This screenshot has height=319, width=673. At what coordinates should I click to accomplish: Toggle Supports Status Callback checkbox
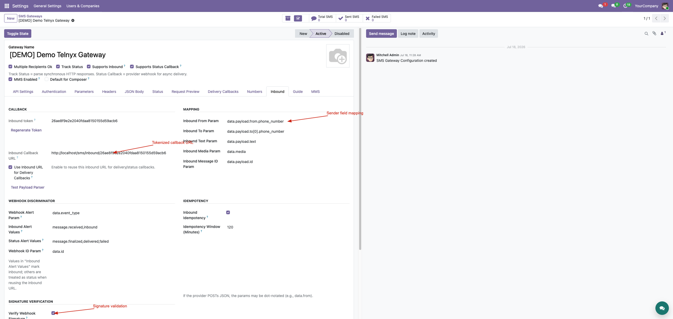(x=132, y=66)
